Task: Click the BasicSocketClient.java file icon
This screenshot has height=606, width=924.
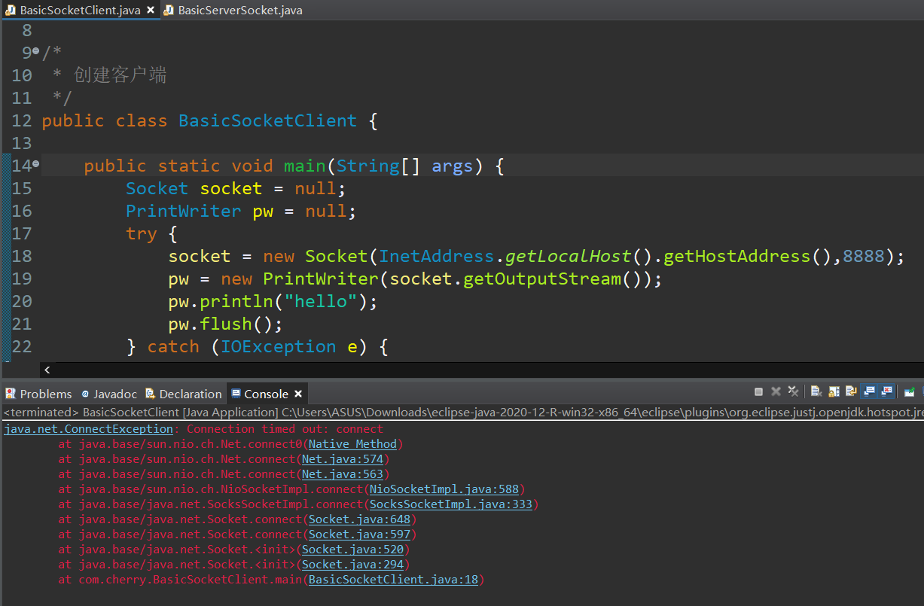Action: coord(10,11)
